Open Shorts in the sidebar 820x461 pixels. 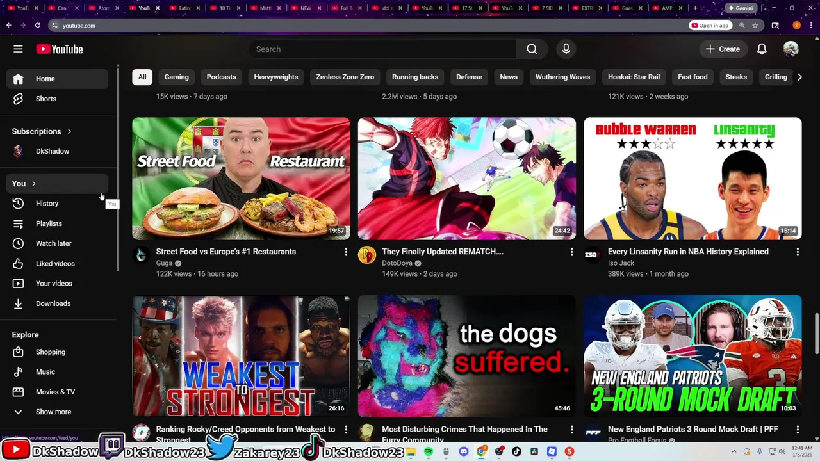point(57,99)
